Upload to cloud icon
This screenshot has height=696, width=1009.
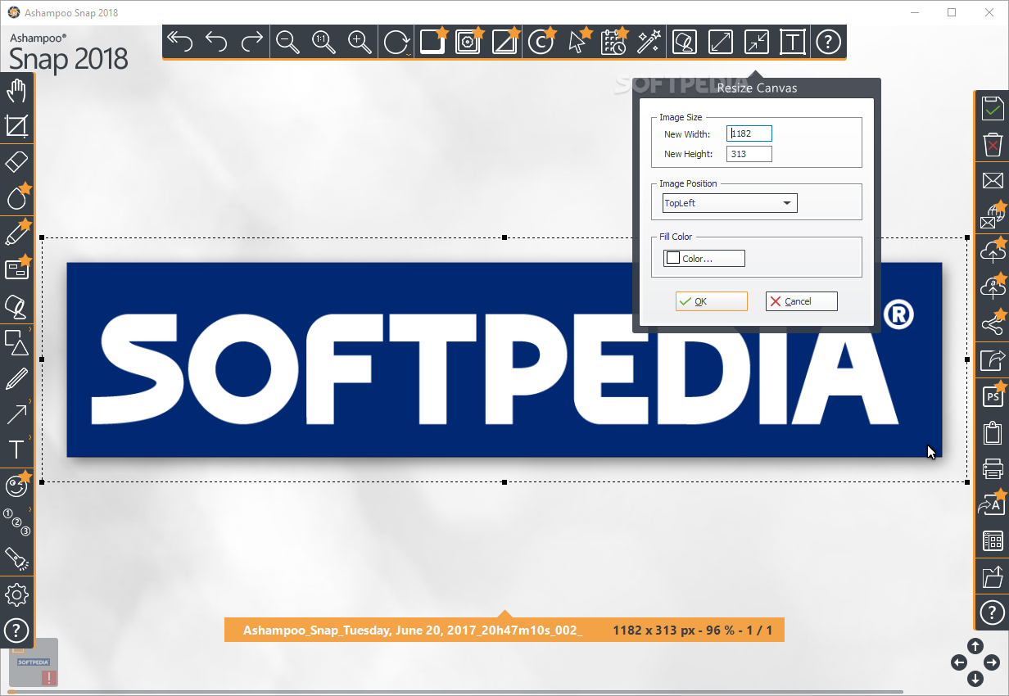point(993,251)
